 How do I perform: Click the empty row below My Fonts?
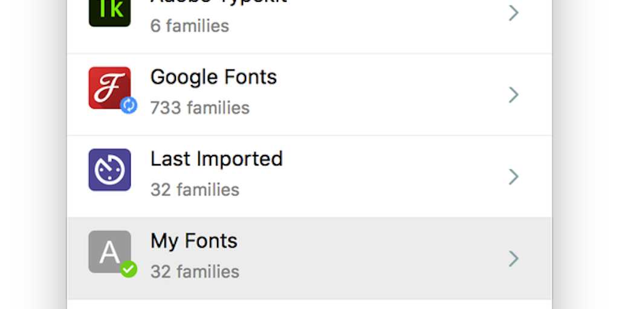click(309, 305)
